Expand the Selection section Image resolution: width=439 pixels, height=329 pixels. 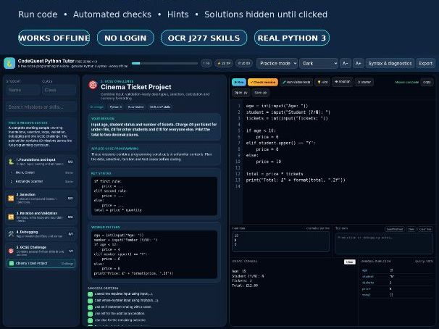tap(41, 199)
